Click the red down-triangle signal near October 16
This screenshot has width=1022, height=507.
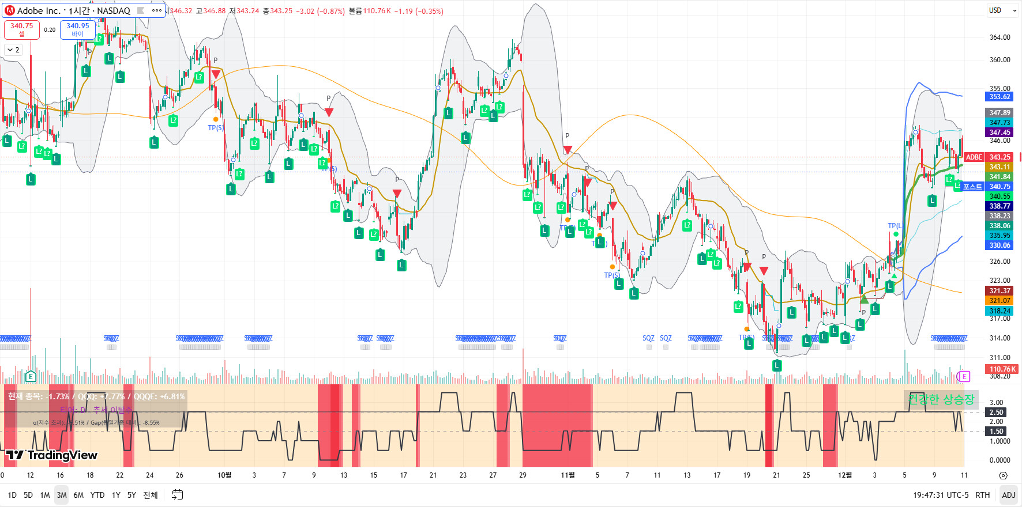click(x=397, y=194)
